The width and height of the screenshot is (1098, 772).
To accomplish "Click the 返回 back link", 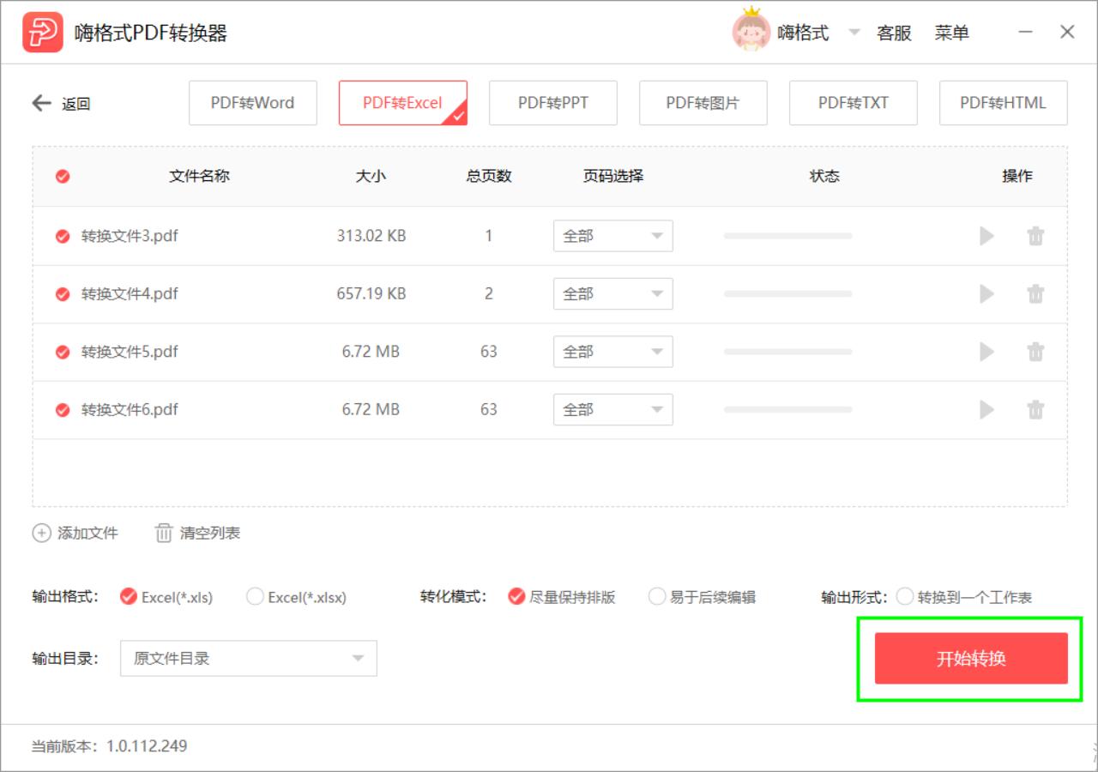I will [53, 102].
